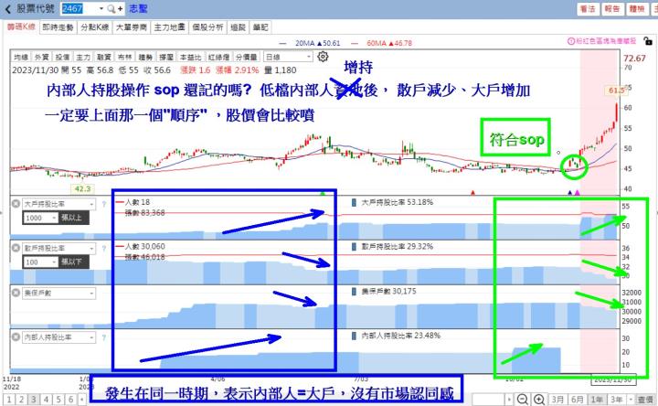Select the 1年 time range button
The height and width of the screenshot is (406, 658).
(x=597, y=399)
